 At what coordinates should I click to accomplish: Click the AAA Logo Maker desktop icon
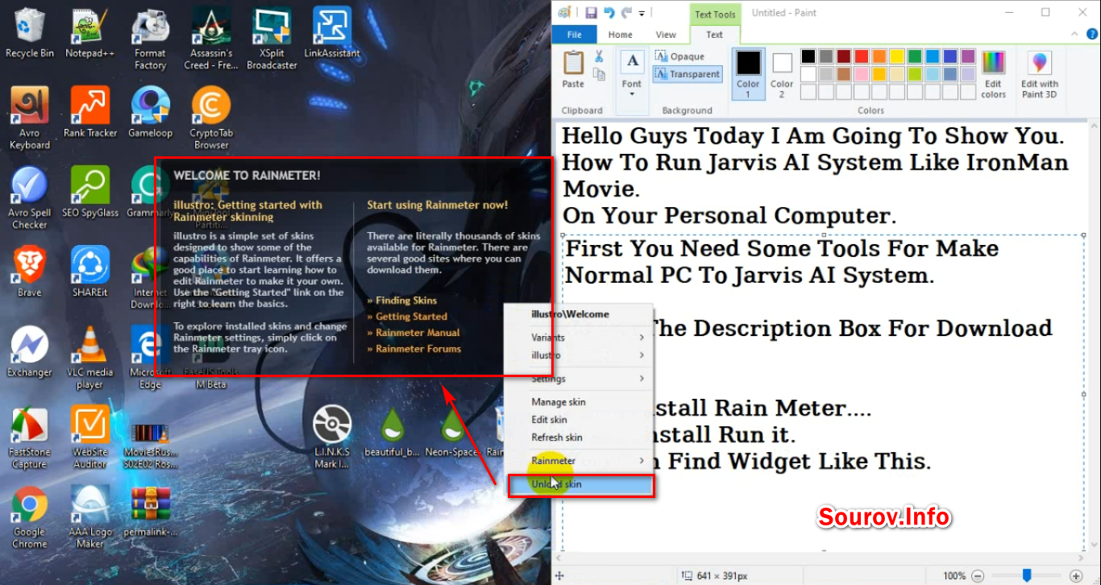tap(90, 517)
